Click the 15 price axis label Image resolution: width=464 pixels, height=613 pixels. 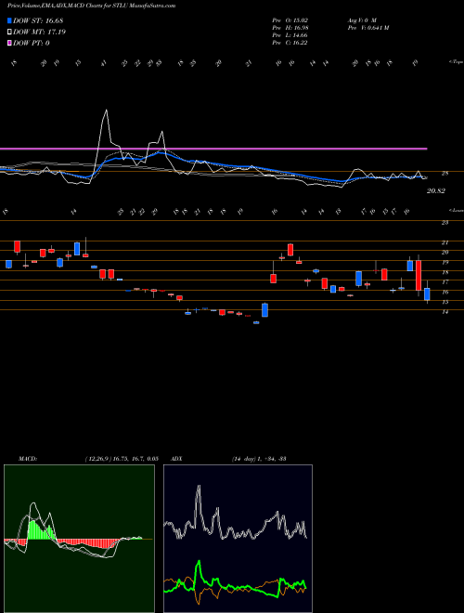[x=445, y=302]
